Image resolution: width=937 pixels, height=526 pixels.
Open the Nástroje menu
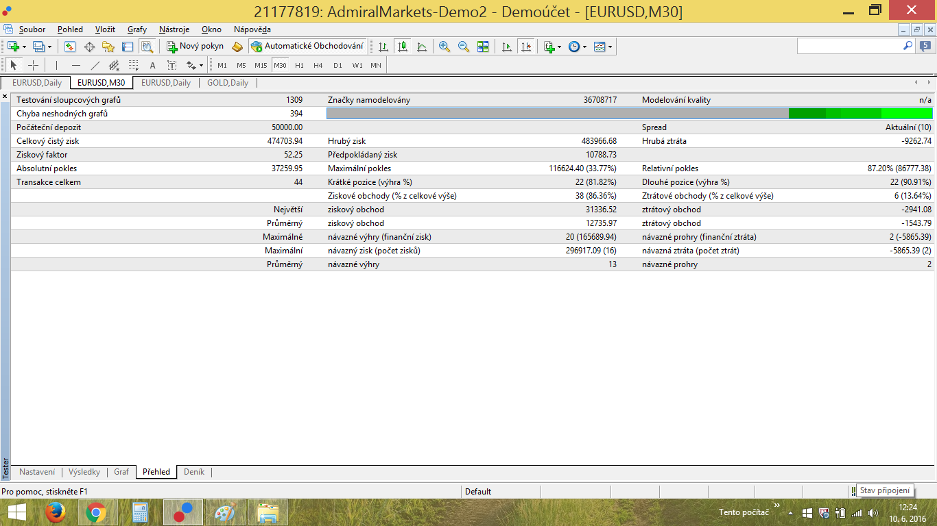coord(174,29)
